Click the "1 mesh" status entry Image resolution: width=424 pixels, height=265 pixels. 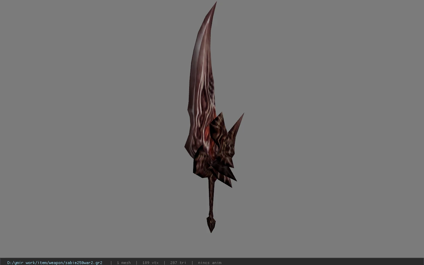[x=124, y=263]
